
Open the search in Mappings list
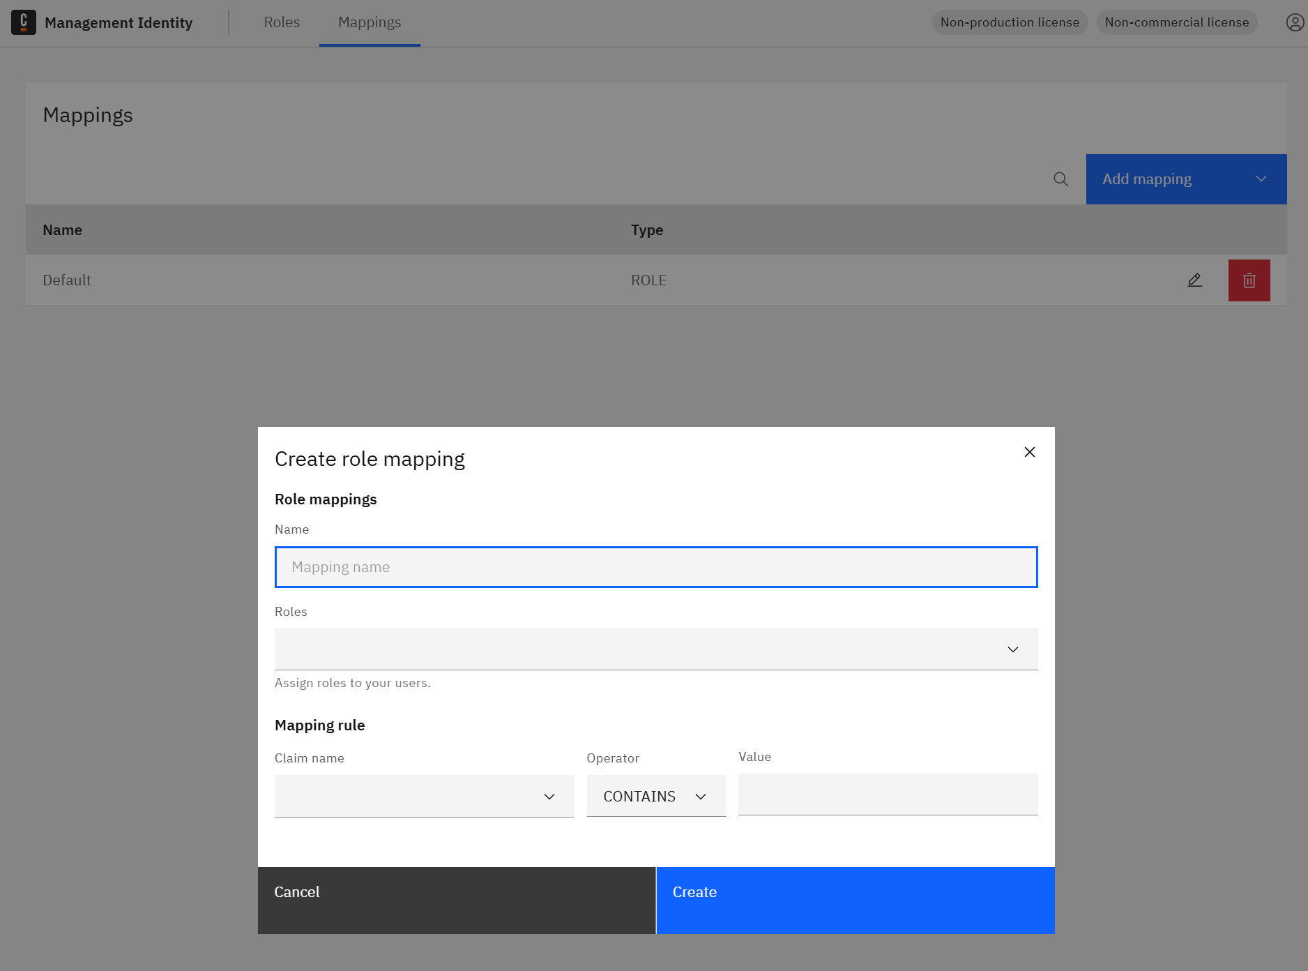[x=1060, y=179]
